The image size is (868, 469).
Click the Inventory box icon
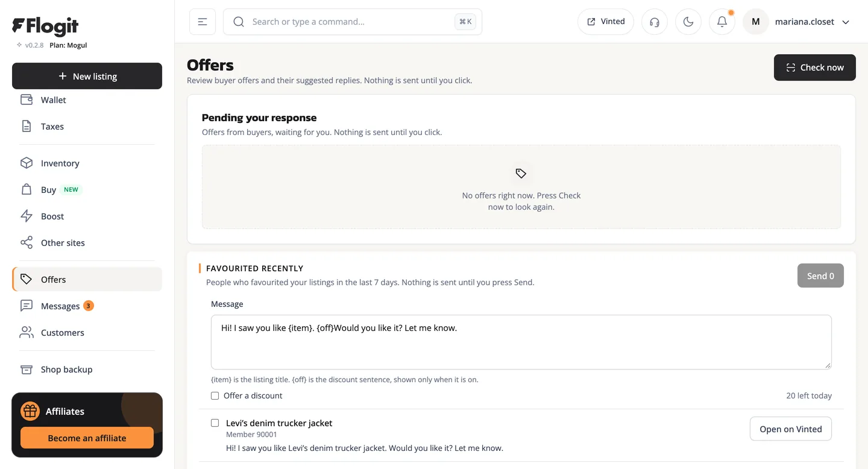click(x=27, y=163)
